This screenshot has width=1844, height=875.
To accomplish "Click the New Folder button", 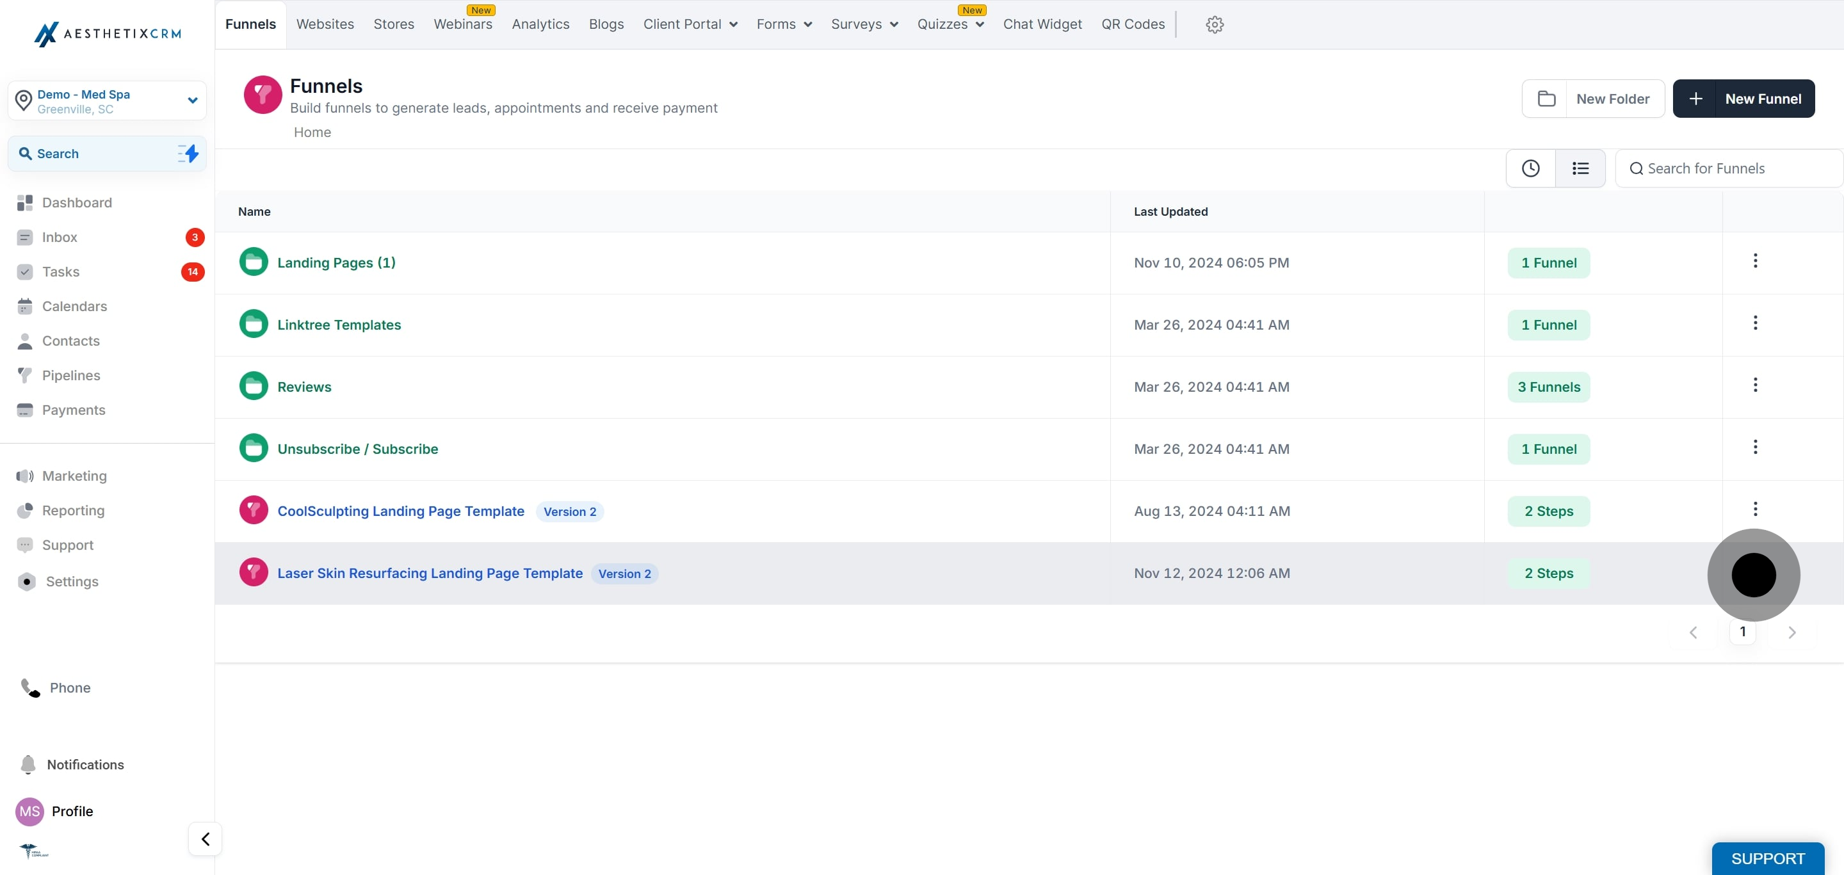I will pyautogui.click(x=1593, y=99).
